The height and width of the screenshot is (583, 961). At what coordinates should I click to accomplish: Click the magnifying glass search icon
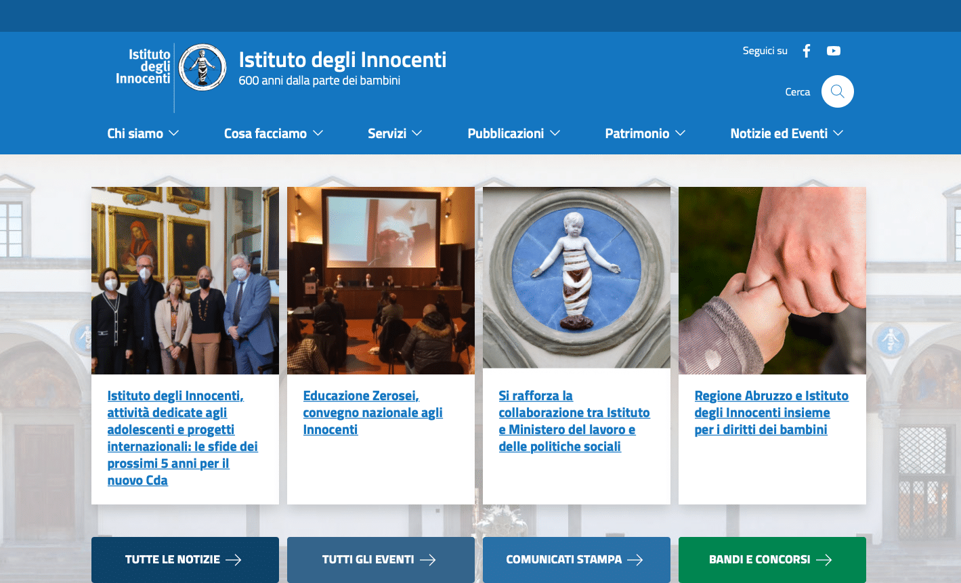(x=837, y=91)
